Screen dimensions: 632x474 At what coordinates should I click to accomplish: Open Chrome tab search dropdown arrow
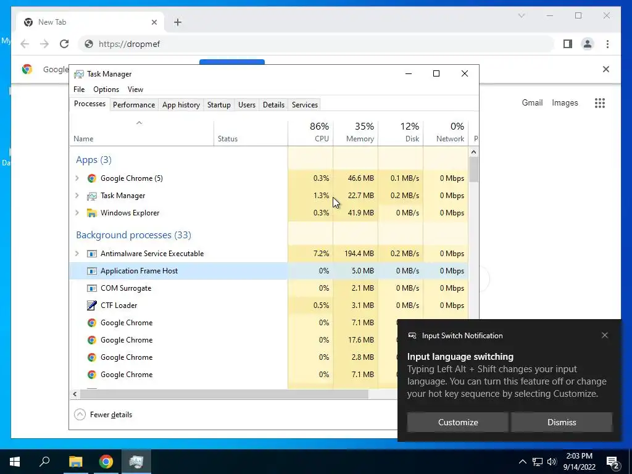[521, 15]
